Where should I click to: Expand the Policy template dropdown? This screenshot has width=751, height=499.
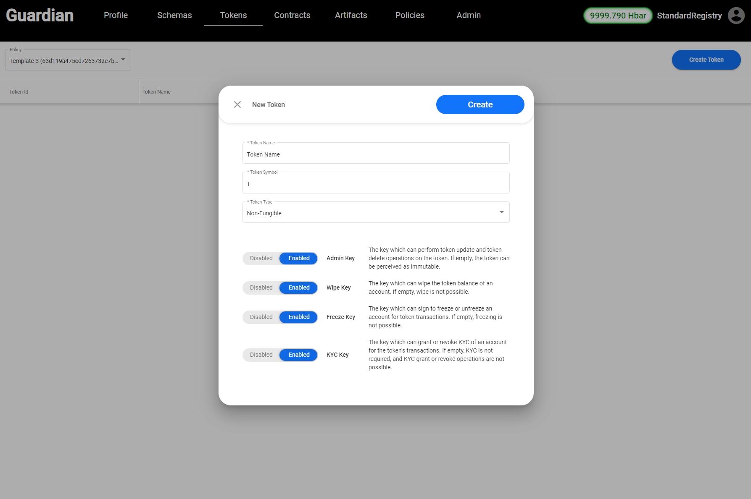coord(68,60)
